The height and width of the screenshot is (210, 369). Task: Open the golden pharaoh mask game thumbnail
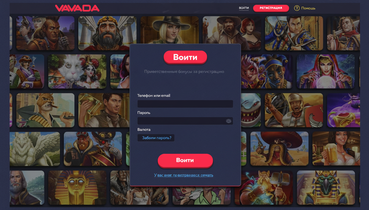coord(77,188)
